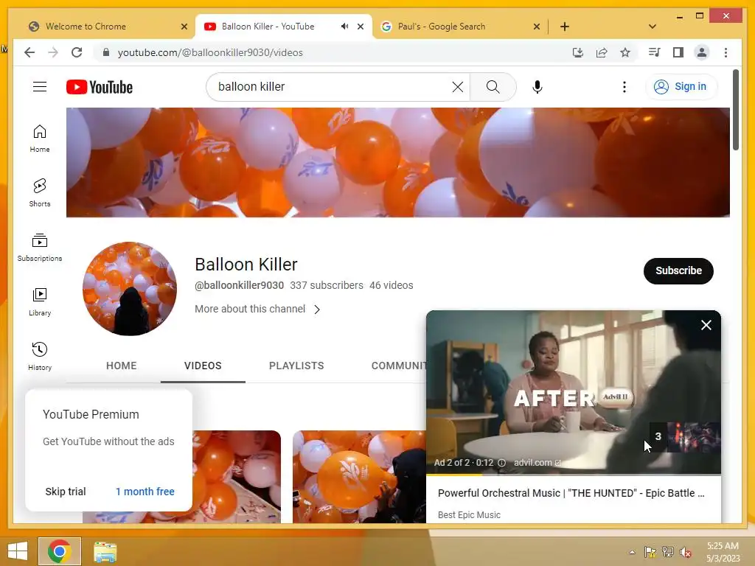Show hidden icons in system tray
The image size is (755, 566).
632,552
